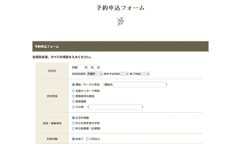The width and height of the screenshot is (241, 144).
Task: Select the 県立図書館（文書館） radio button
Action: click(74, 128)
